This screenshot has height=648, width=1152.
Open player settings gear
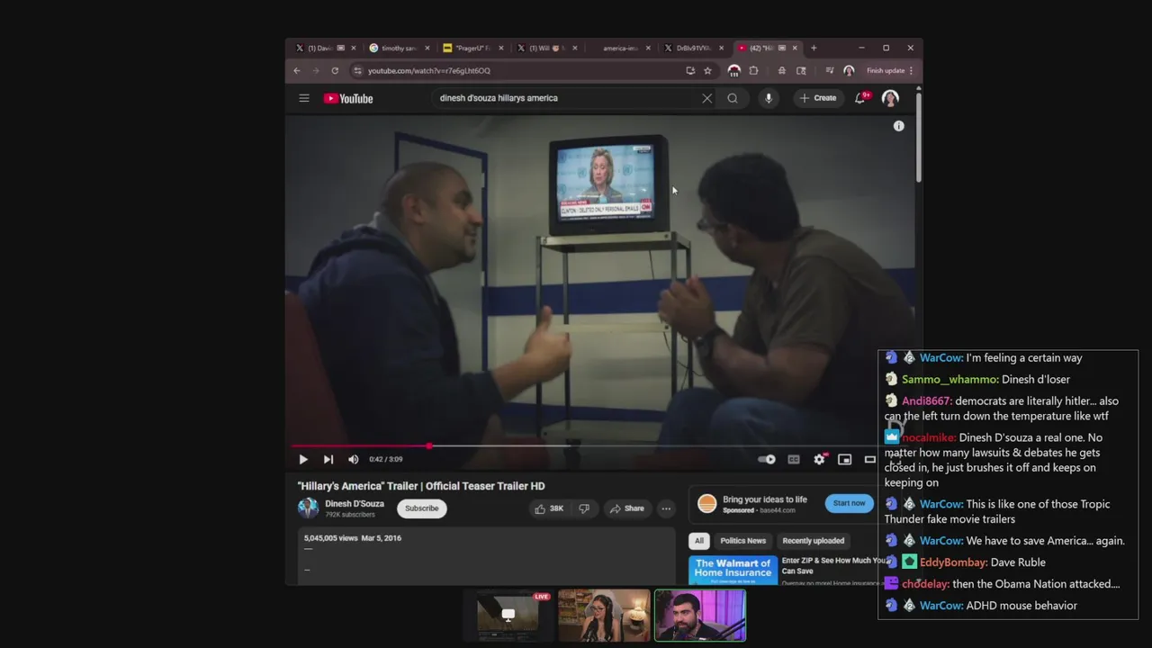tap(819, 459)
